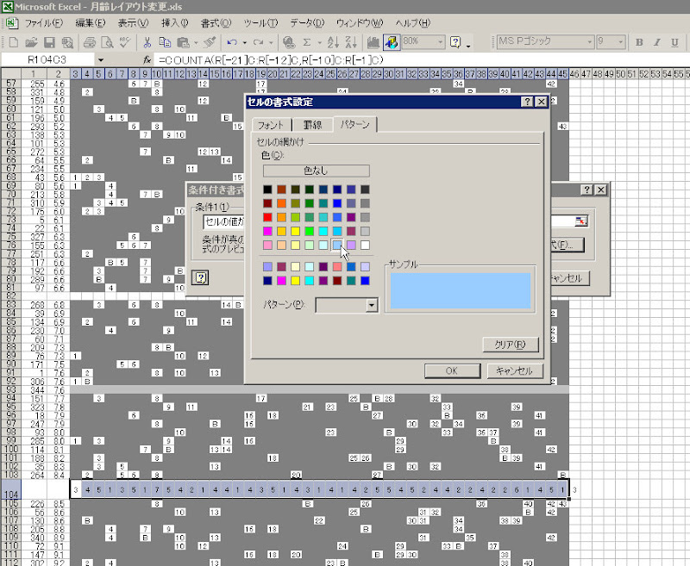Viewport: 690px width, 566px height.
Task: Click the Sort Ascending A-Z icon
Action: pyautogui.click(x=333, y=42)
